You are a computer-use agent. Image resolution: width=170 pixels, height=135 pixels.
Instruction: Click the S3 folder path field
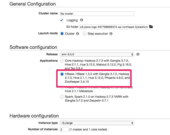[x=114, y=27]
